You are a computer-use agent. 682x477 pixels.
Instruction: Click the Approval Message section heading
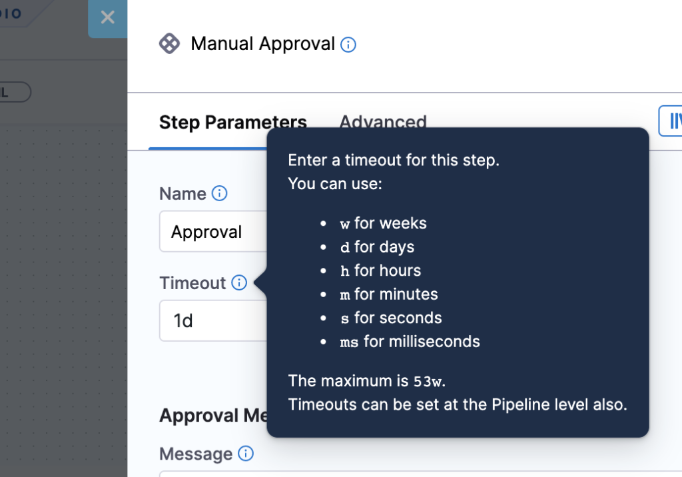[208, 415]
